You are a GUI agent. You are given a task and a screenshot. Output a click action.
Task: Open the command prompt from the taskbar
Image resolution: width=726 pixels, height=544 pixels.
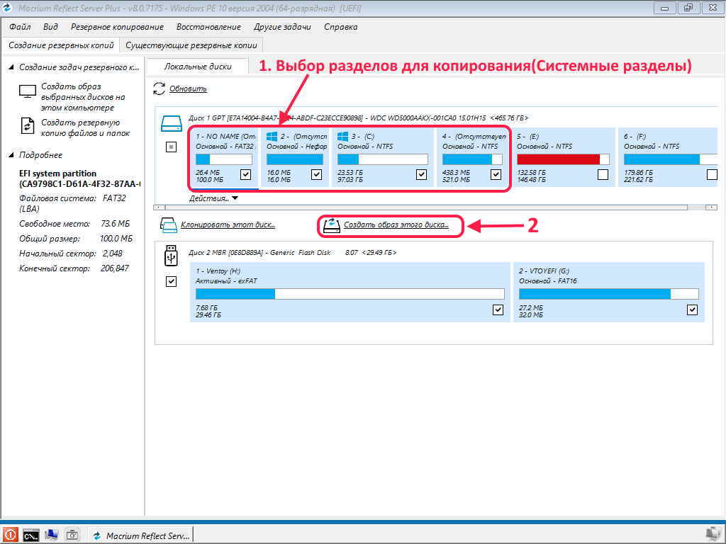[30, 535]
